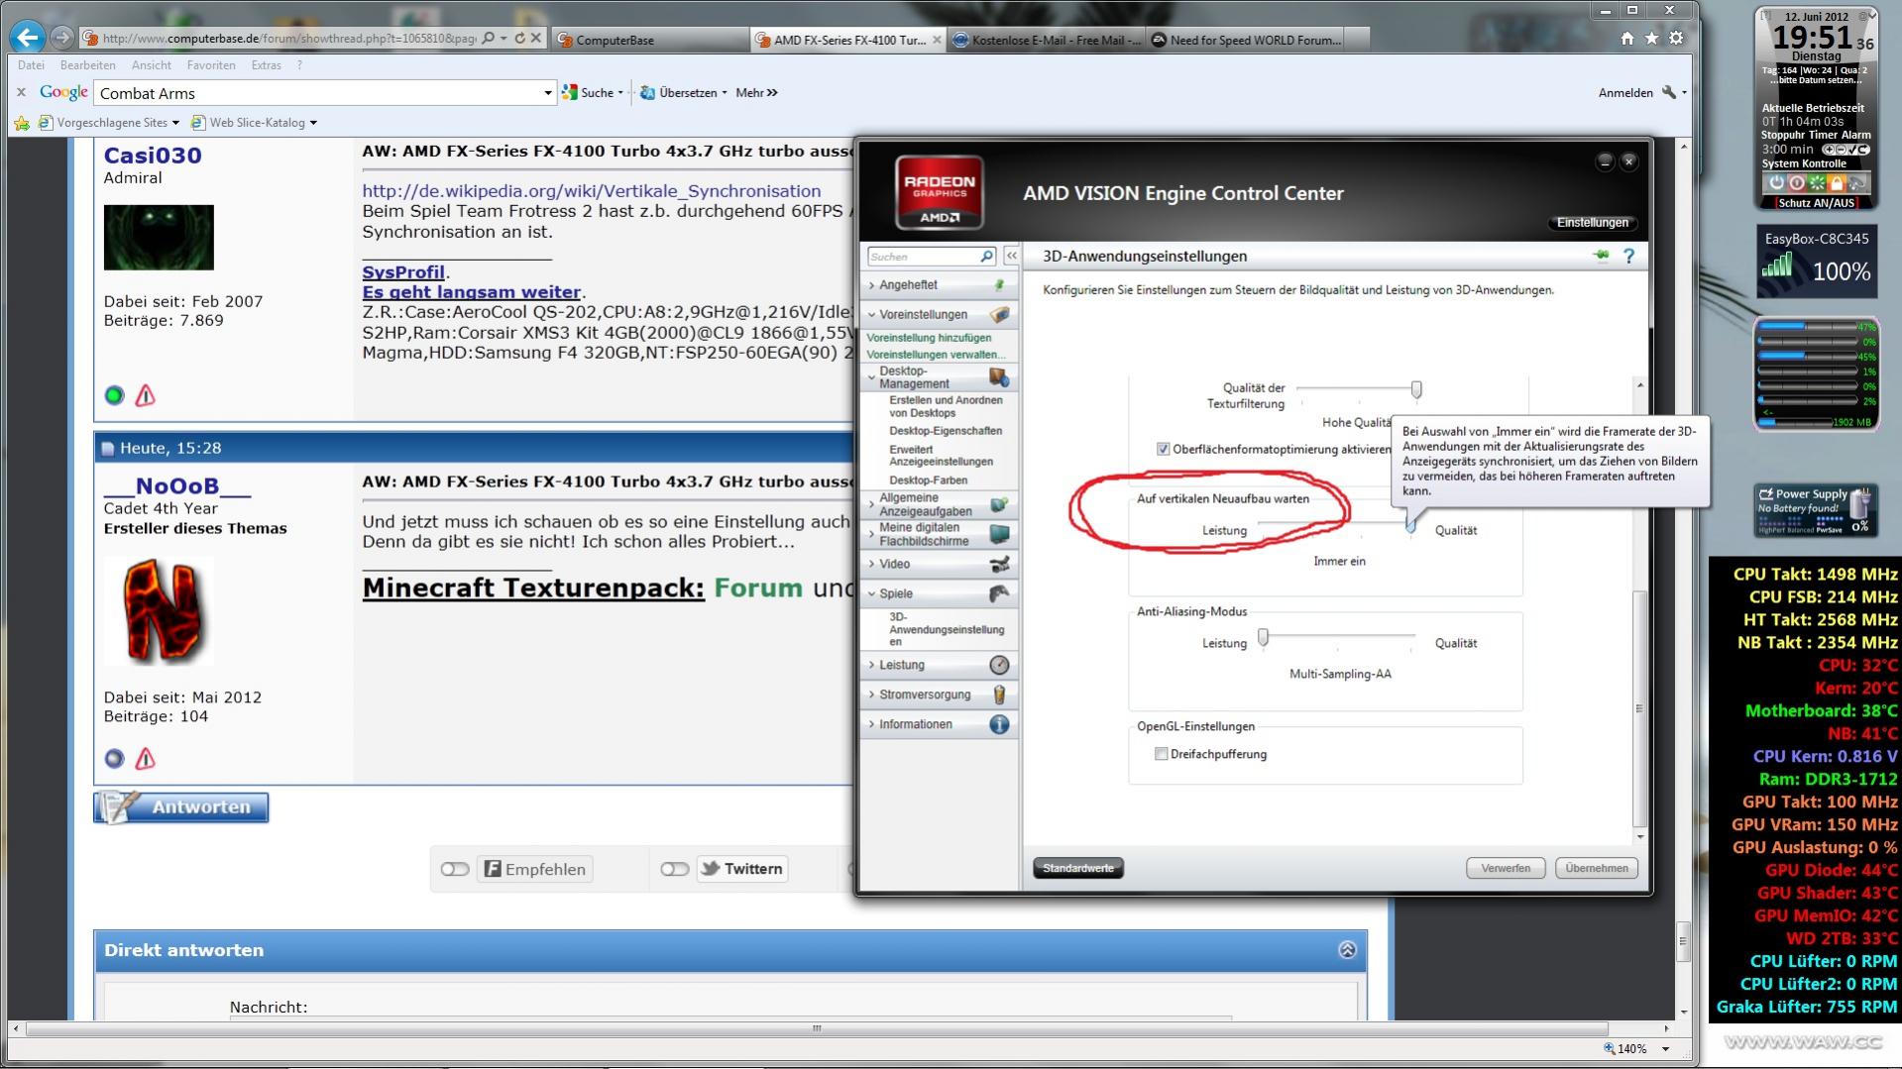1902x1069 pixels.
Task: Collapse the Direkt antworten panel with its chevron icon
Action: [x=1347, y=950]
